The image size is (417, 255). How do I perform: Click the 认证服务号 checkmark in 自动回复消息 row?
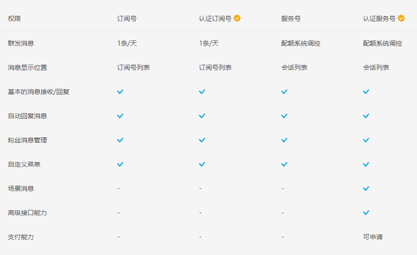(366, 116)
